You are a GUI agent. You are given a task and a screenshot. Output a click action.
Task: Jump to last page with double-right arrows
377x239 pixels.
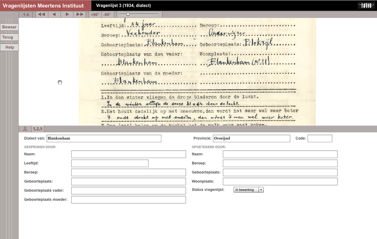coord(80,15)
